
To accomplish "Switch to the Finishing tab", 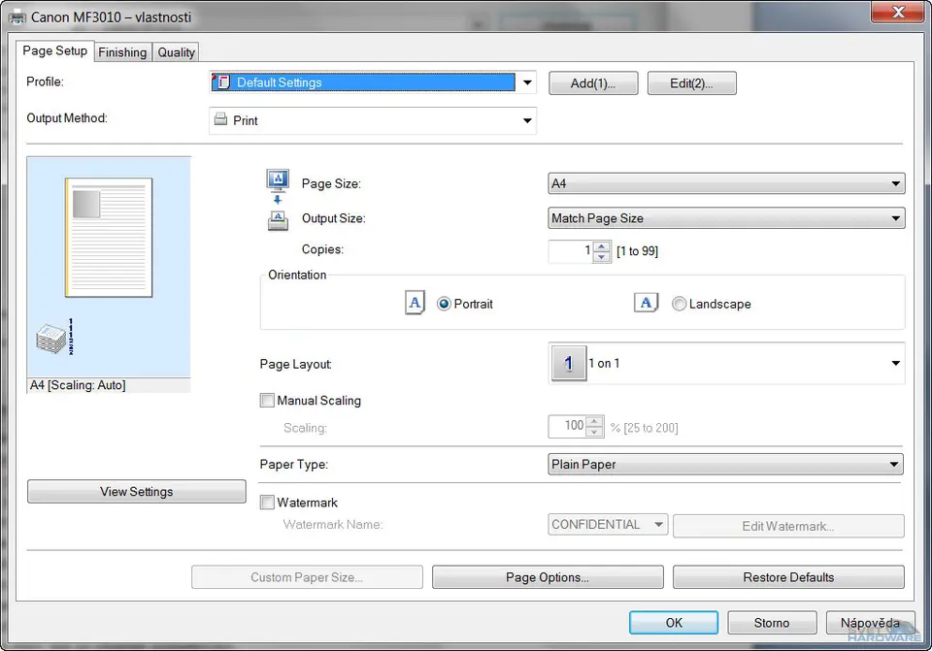I will tap(122, 52).
